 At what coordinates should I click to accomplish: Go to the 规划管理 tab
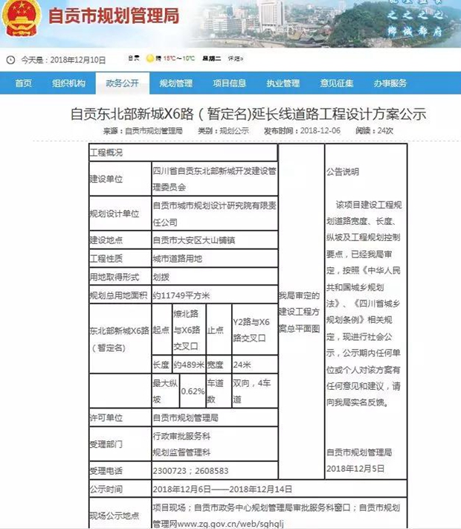point(176,83)
